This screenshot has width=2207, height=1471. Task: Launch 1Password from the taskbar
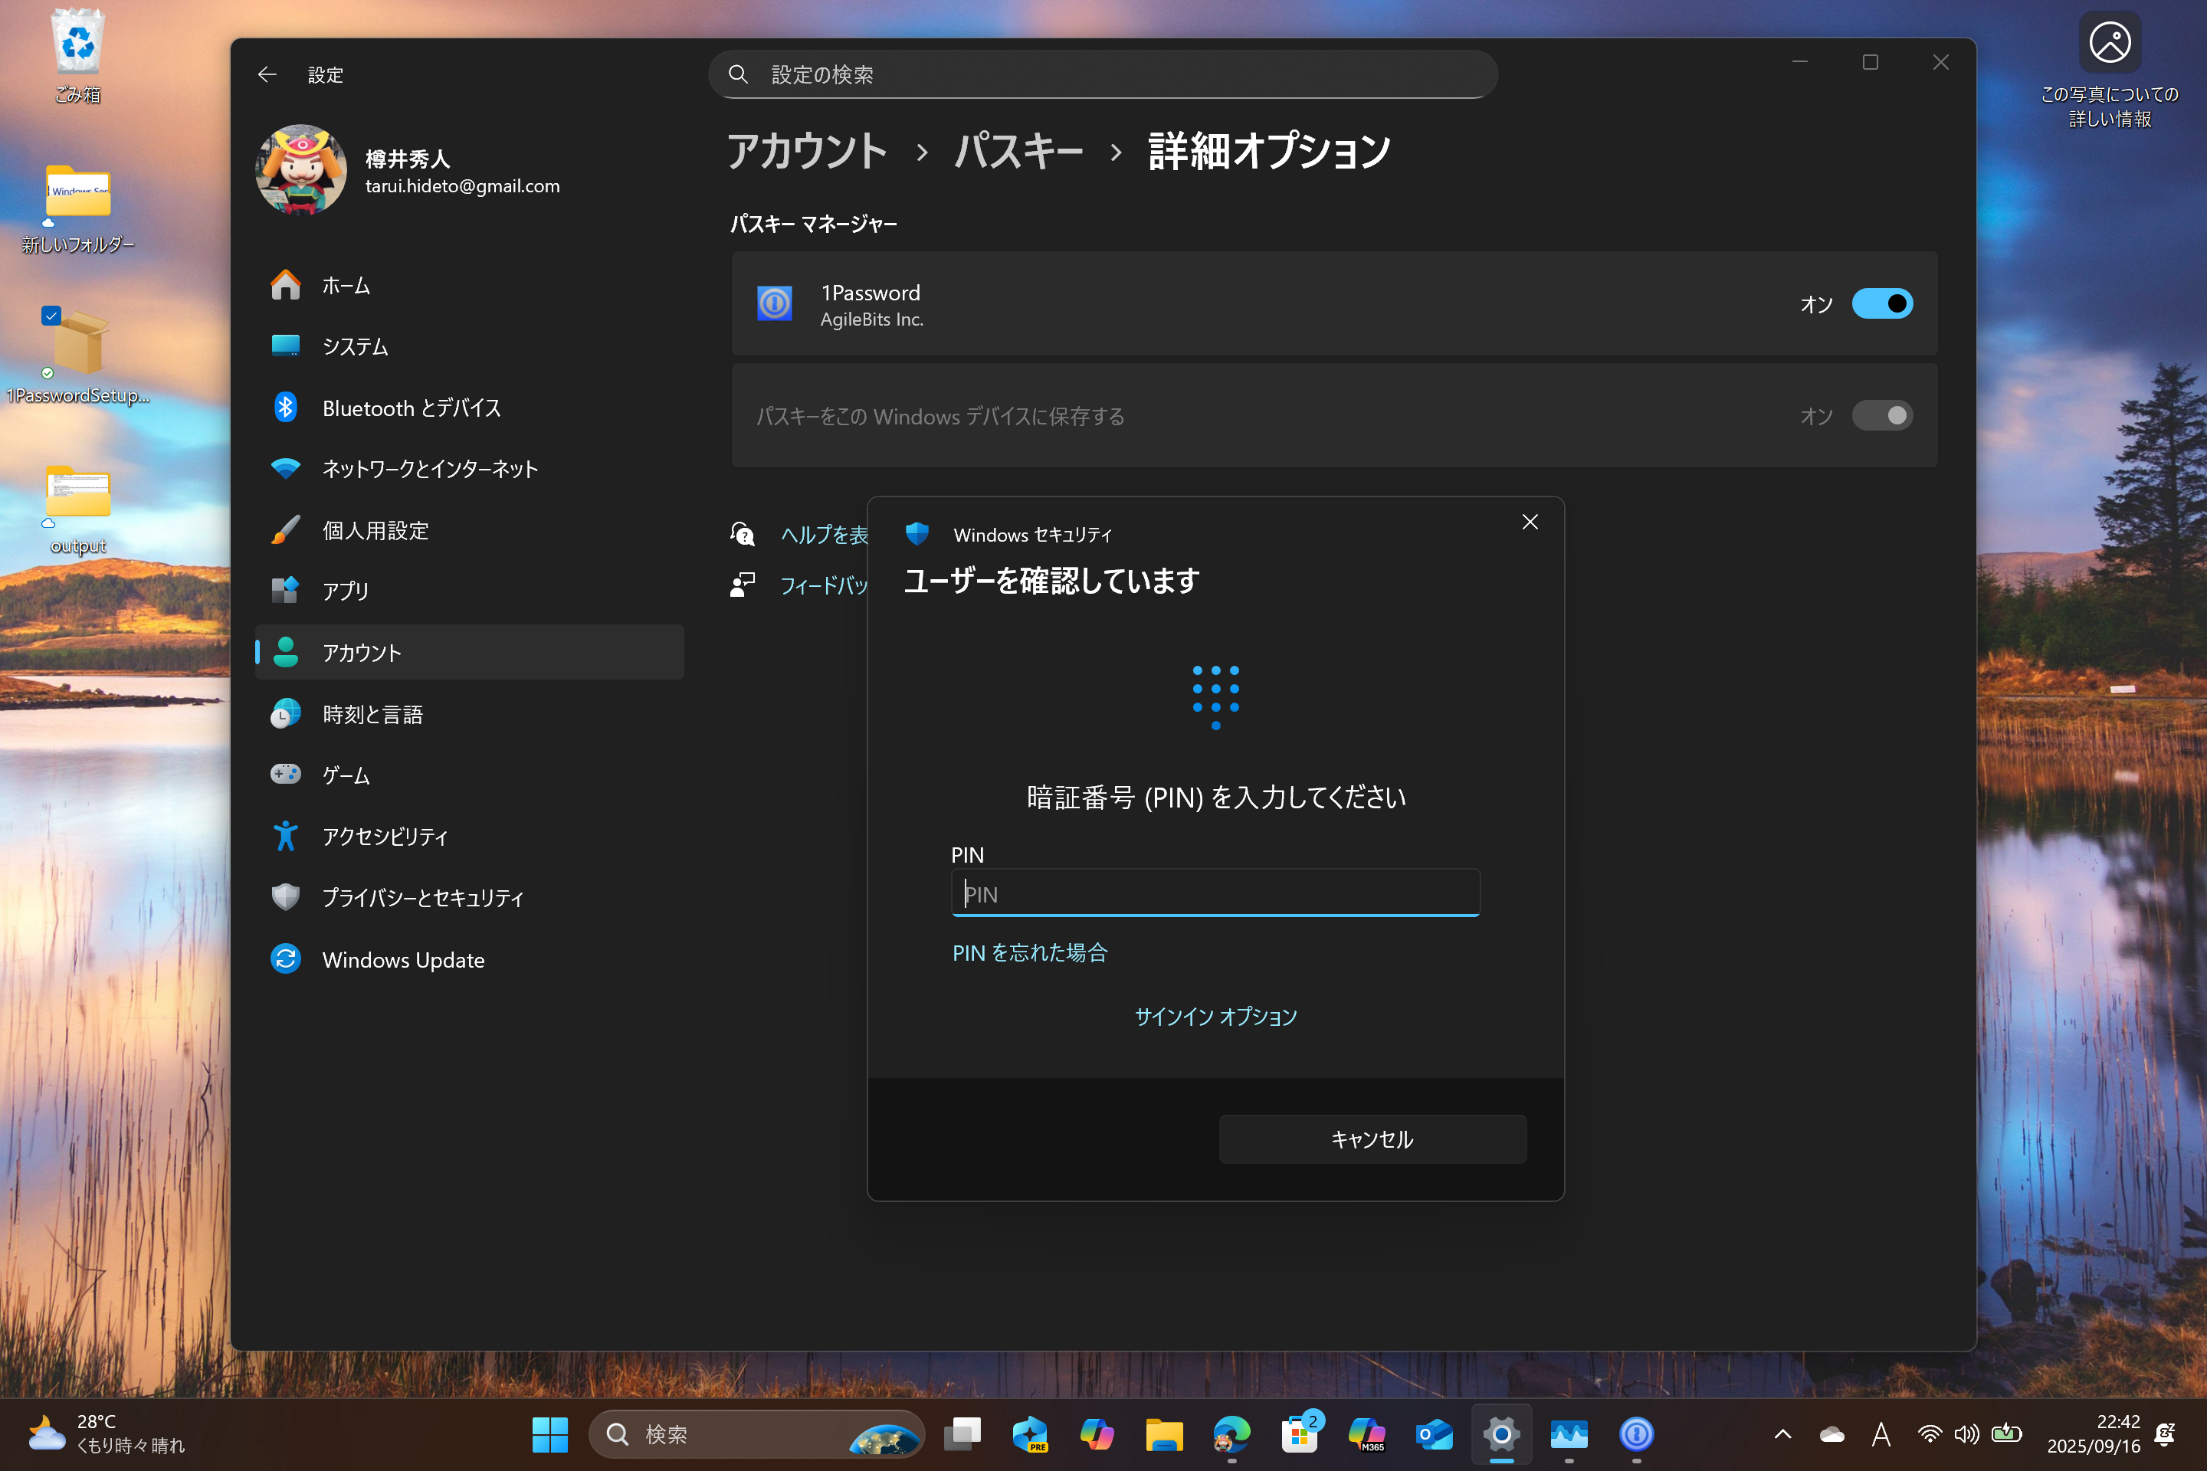point(1635,1434)
